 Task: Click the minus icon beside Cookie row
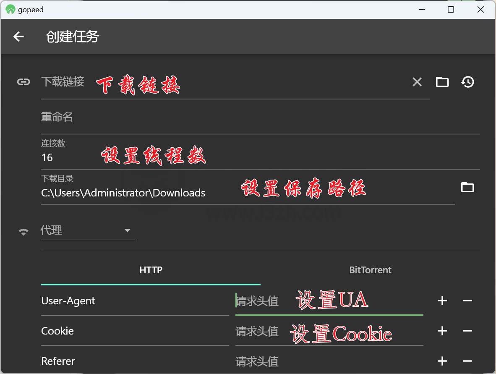coord(467,331)
